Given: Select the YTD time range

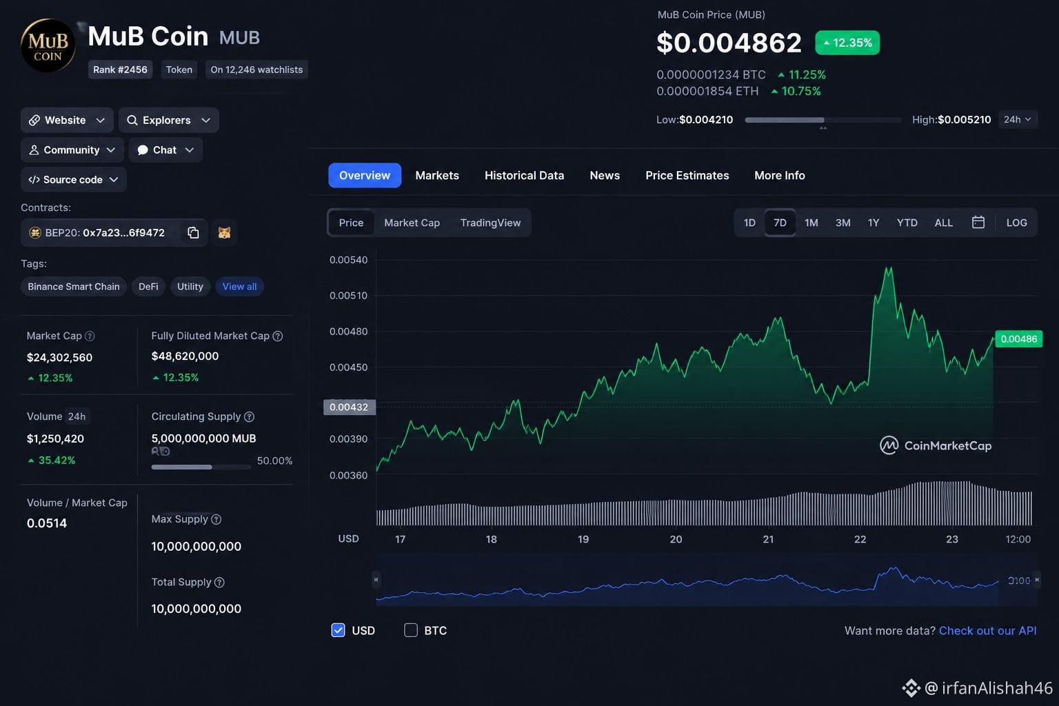Looking at the screenshot, I should tap(907, 223).
